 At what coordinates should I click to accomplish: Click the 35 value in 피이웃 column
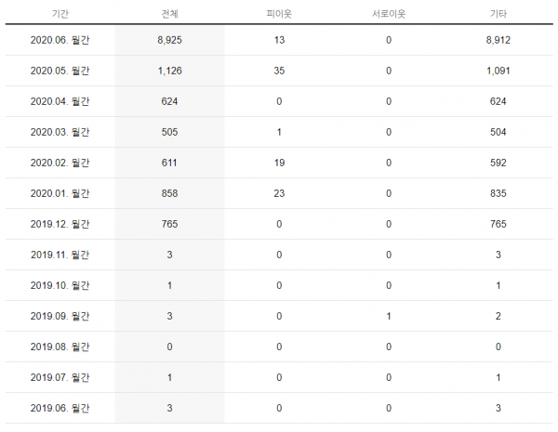[279, 71]
